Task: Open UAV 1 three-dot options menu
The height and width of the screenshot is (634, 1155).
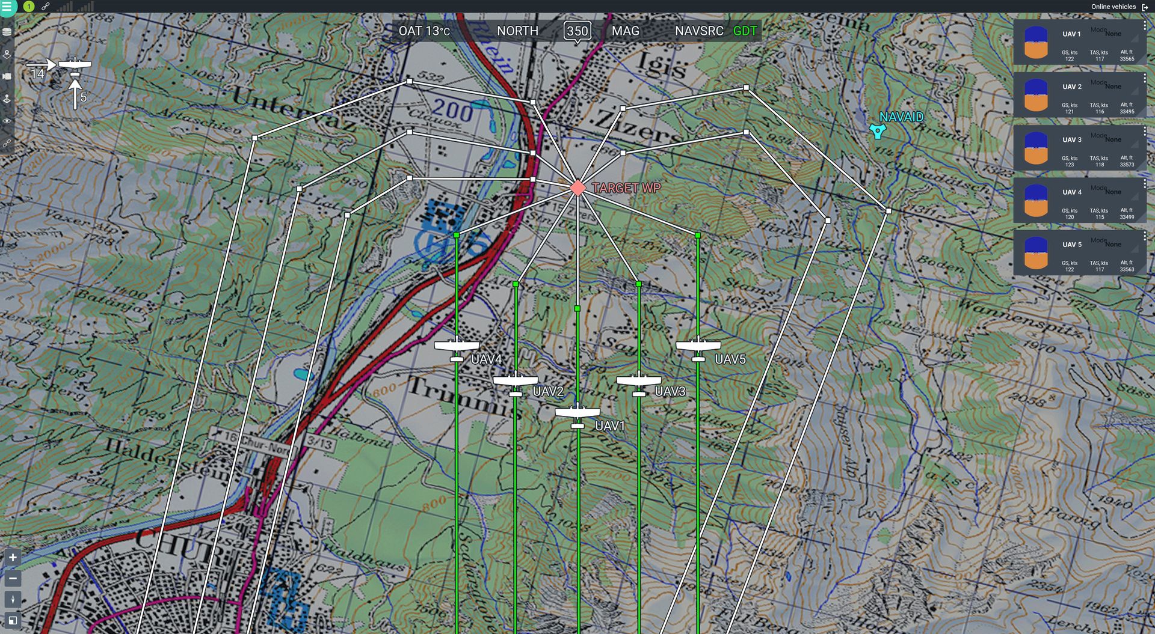Action: (1144, 26)
